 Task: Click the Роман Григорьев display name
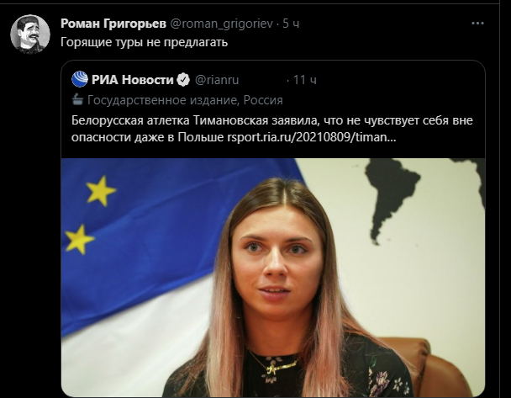113,24
